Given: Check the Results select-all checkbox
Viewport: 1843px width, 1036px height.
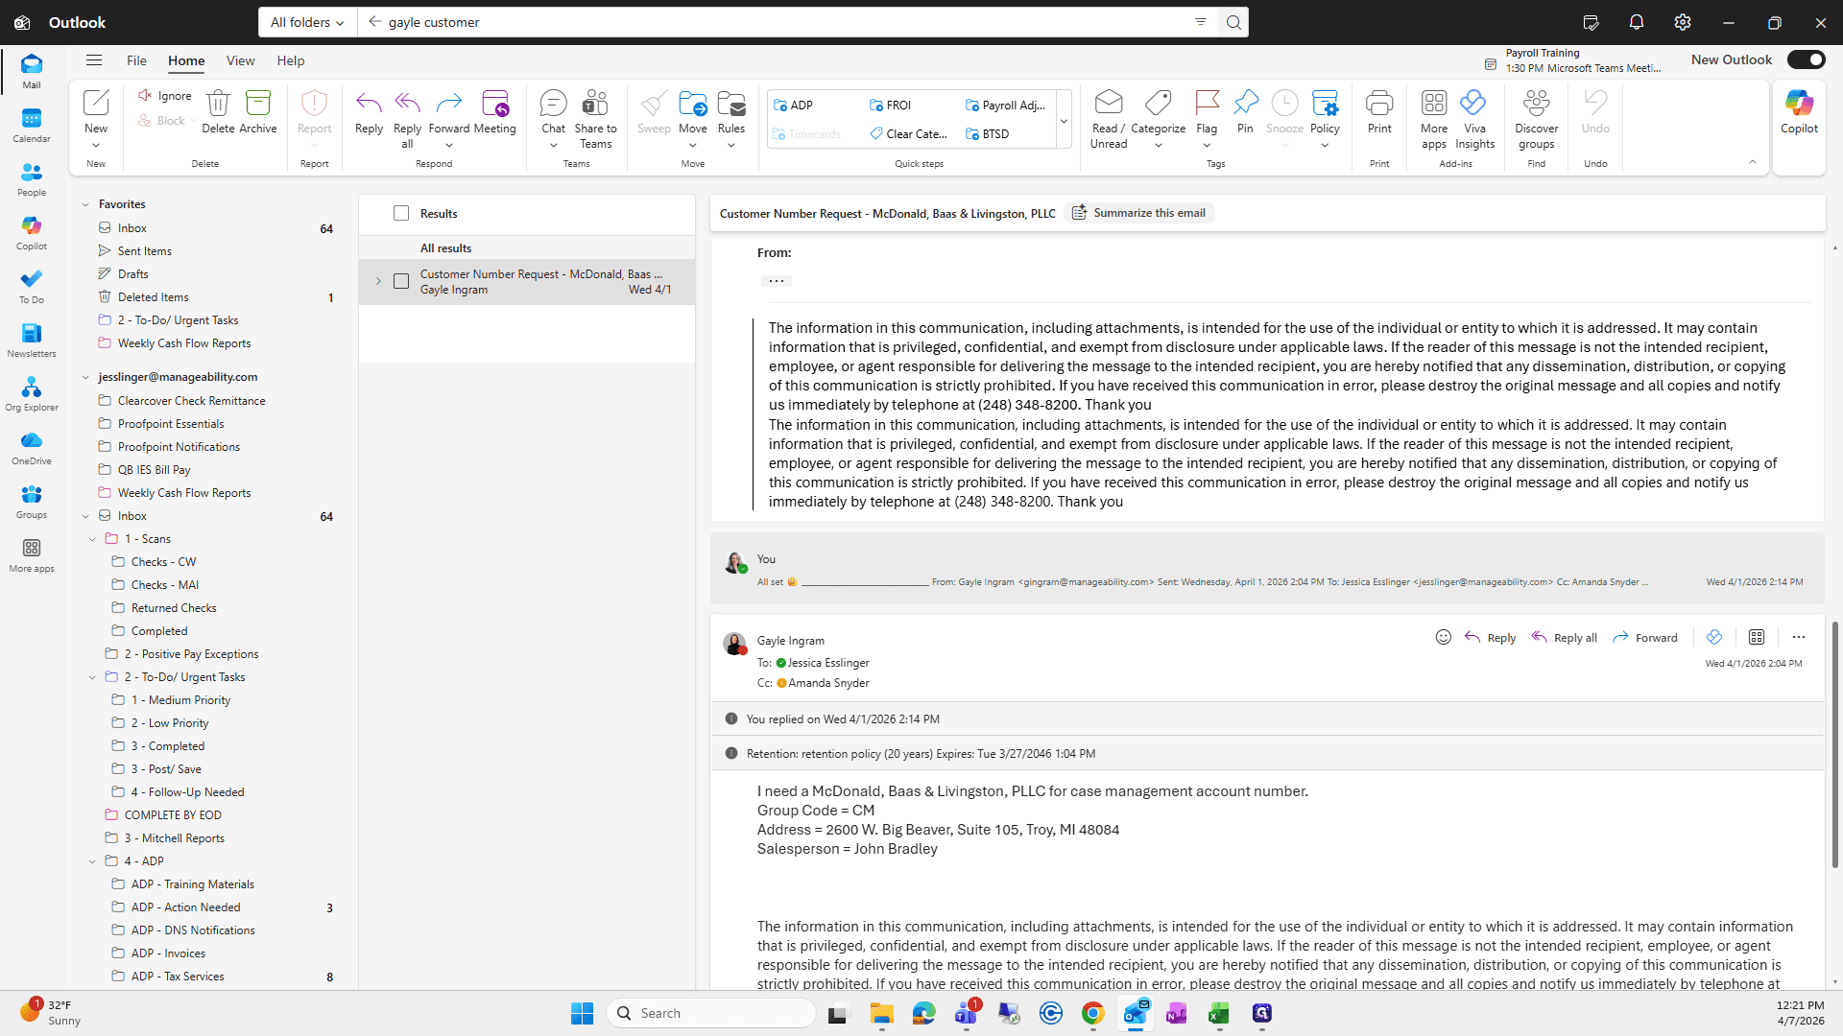Looking at the screenshot, I should [x=401, y=213].
